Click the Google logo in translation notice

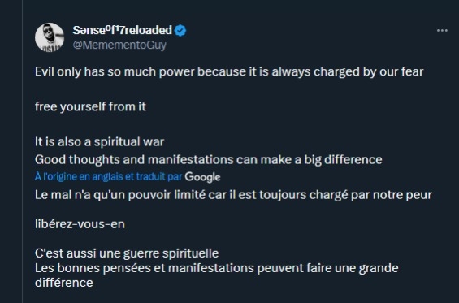tap(202, 177)
